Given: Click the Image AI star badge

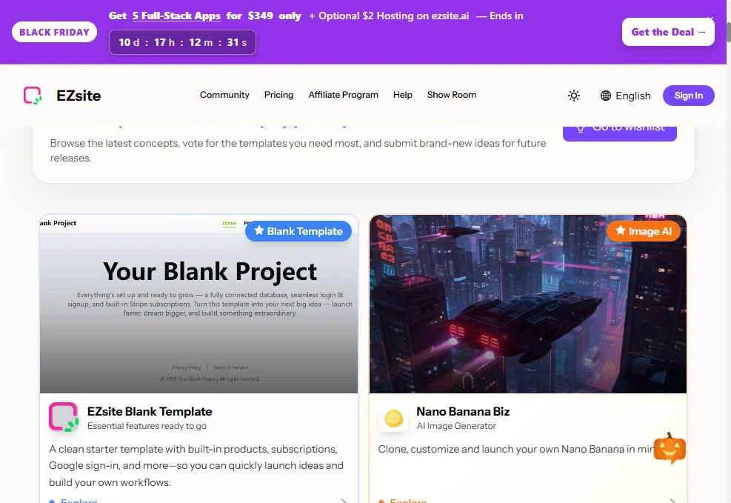Looking at the screenshot, I should point(644,231).
